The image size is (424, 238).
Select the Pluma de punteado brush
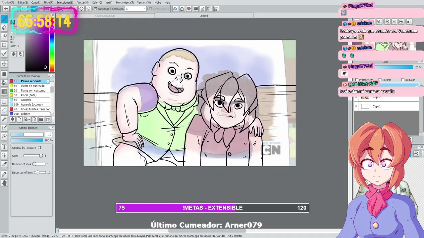(x=30, y=86)
